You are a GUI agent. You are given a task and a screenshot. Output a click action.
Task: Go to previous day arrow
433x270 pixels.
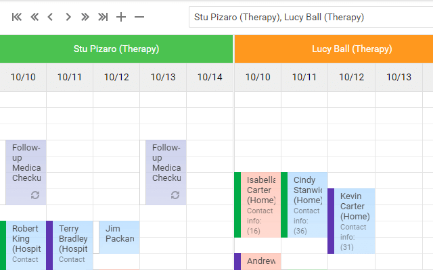[51, 17]
